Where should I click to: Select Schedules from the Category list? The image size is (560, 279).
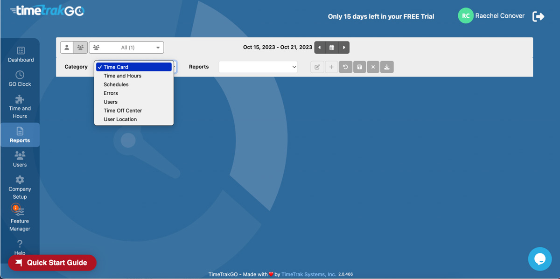[x=115, y=84]
